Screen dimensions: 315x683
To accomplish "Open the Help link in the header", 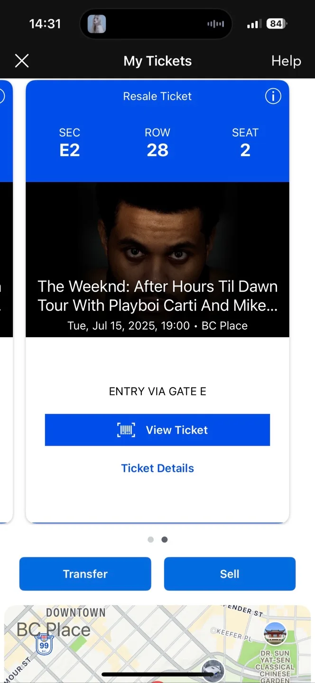I will click(x=286, y=61).
